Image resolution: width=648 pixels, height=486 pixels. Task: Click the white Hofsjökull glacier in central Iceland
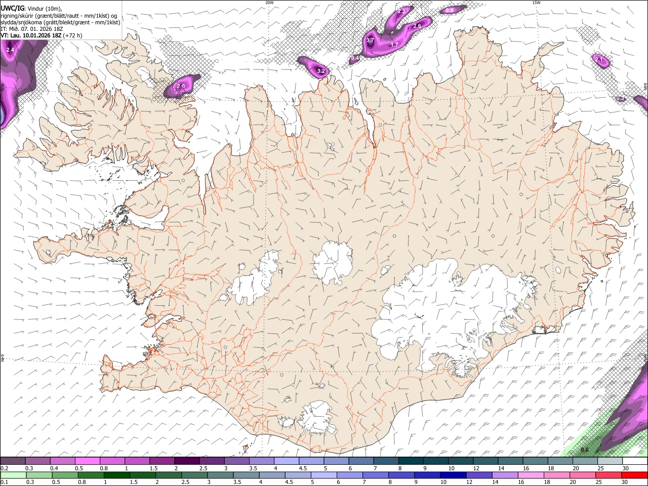(333, 262)
